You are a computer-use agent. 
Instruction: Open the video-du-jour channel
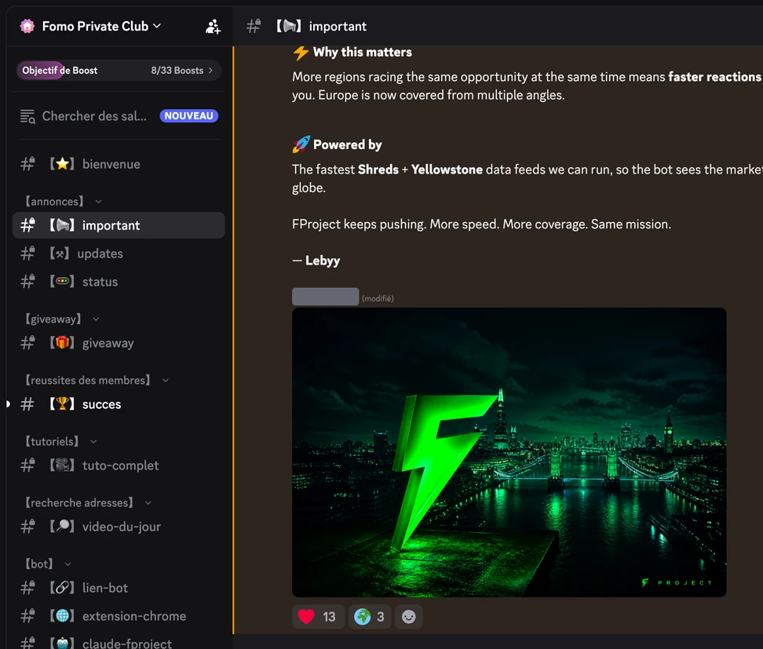click(119, 527)
